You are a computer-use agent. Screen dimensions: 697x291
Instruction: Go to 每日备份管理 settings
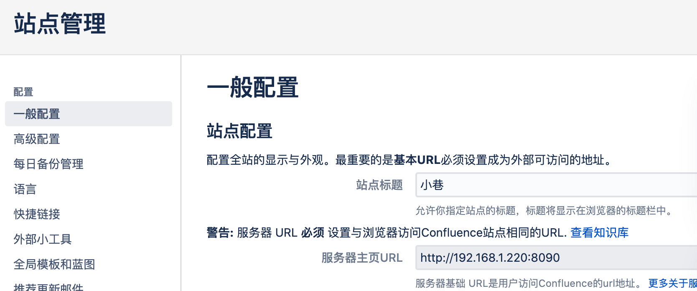48,164
